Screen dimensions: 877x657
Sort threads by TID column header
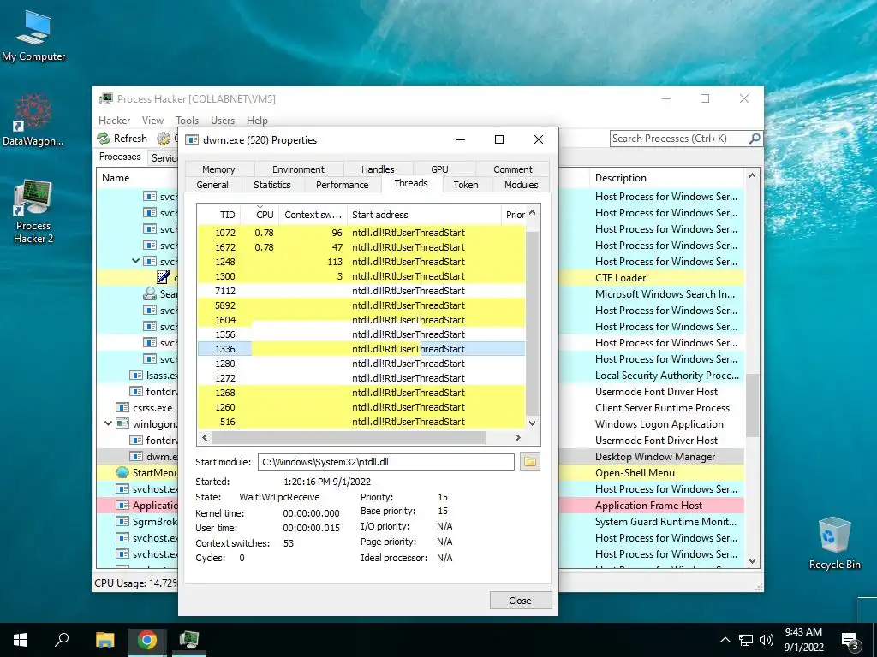[x=218, y=215]
